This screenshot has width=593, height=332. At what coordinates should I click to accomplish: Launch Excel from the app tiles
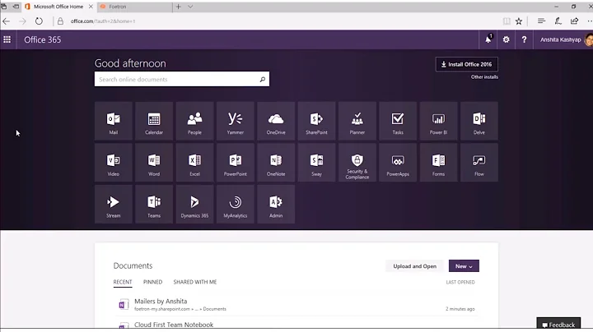tap(194, 163)
